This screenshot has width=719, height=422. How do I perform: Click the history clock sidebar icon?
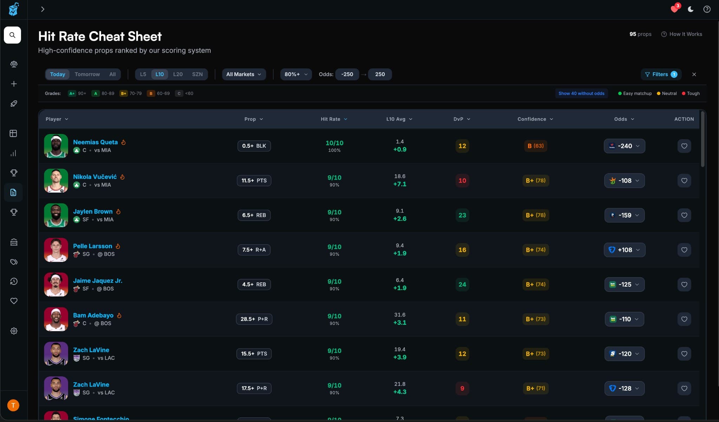click(14, 281)
